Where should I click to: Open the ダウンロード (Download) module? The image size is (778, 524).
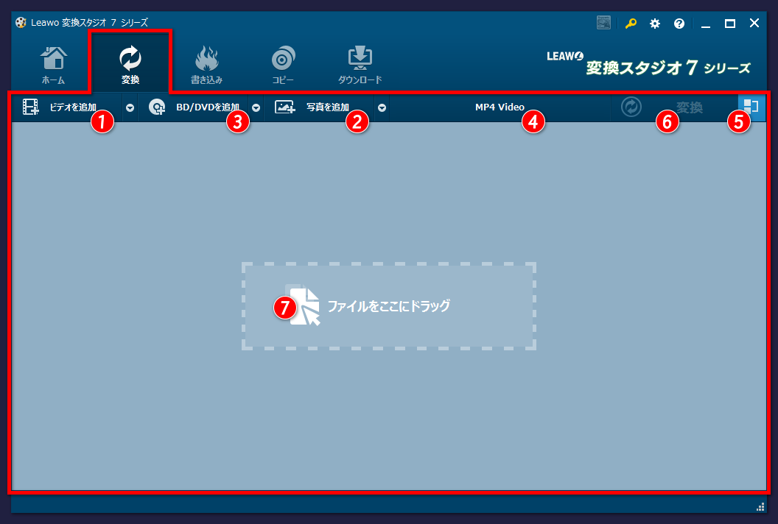360,65
